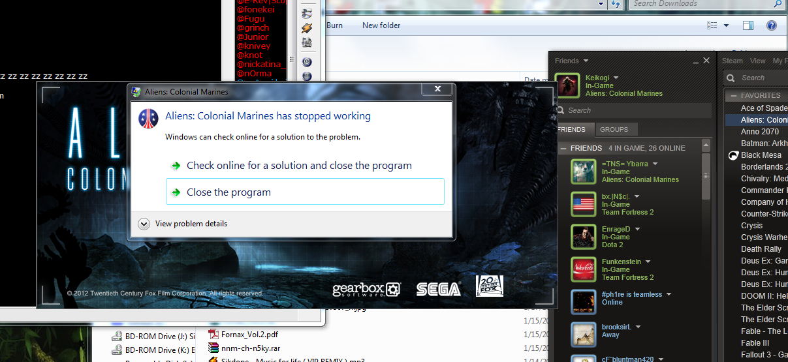
Task: Close the Aliens crash dialog window
Action: (x=438, y=89)
